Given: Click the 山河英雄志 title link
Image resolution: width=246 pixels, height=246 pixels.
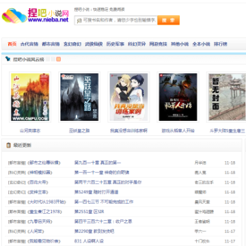Looking at the screenshot, I should tap(30, 131).
